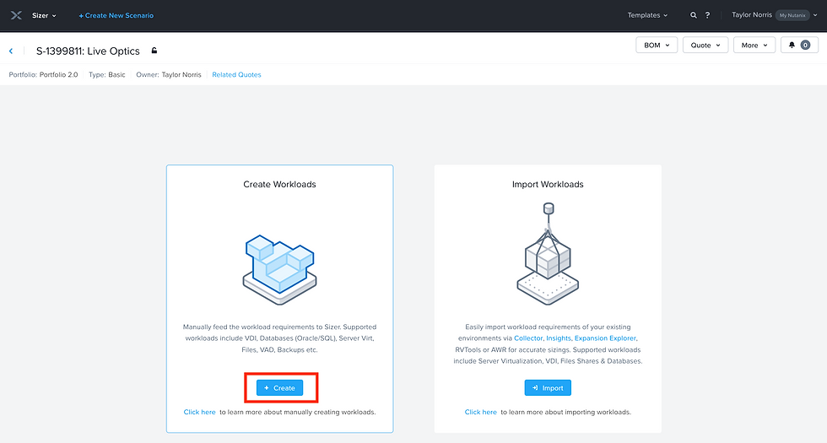Click the Create Workloads blue cubes illustration

point(279,269)
